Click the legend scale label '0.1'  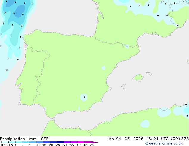click(x=3, y=145)
